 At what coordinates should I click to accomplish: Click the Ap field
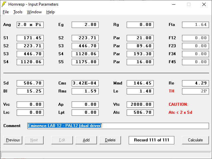(x=85, y=104)
